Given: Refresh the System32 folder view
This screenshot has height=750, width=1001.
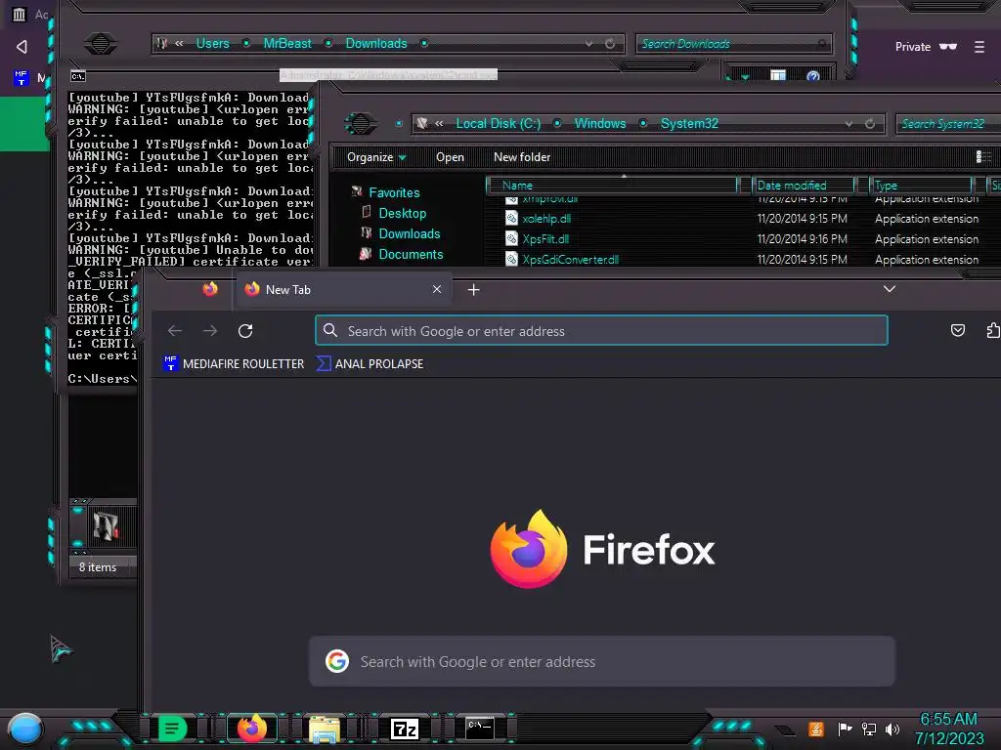Looking at the screenshot, I should [x=869, y=124].
